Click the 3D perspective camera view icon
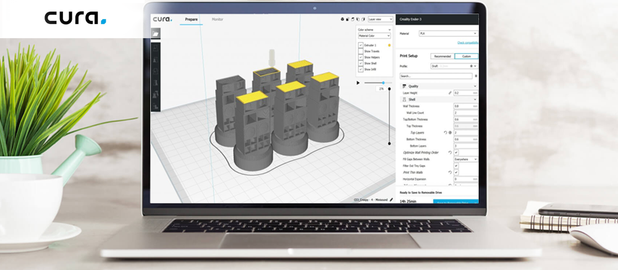The height and width of the screenshot is (270, 618). click(x=342, y=19)
